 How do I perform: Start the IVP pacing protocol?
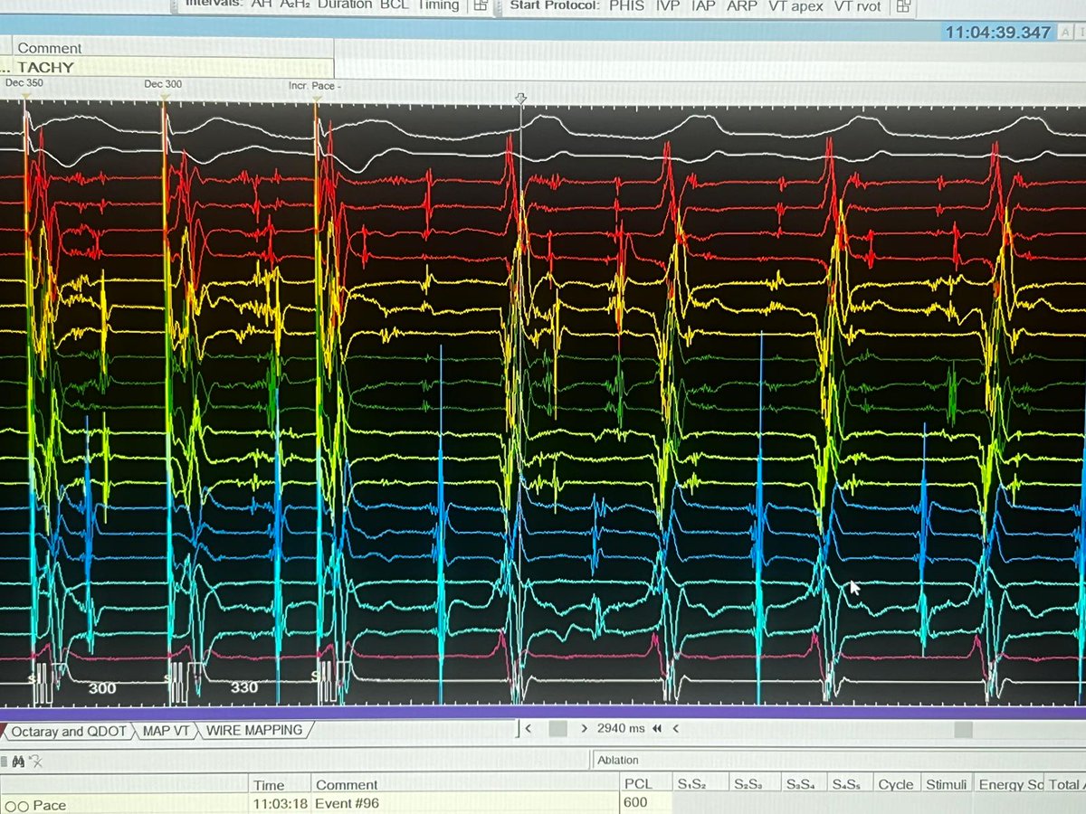tap(668, 5)
